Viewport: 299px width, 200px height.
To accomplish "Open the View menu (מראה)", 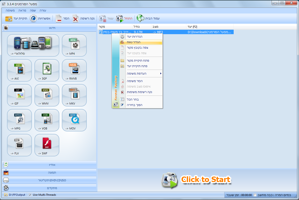I will click(22, 10).
